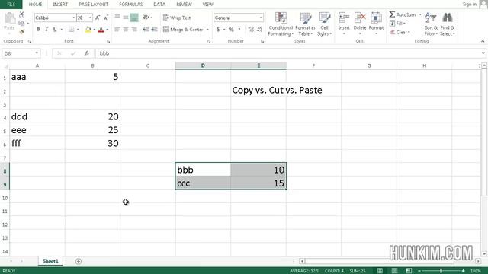Click the AutoSum sigma icon
Viewport: 488px width, 274px height.
point(392,14)
